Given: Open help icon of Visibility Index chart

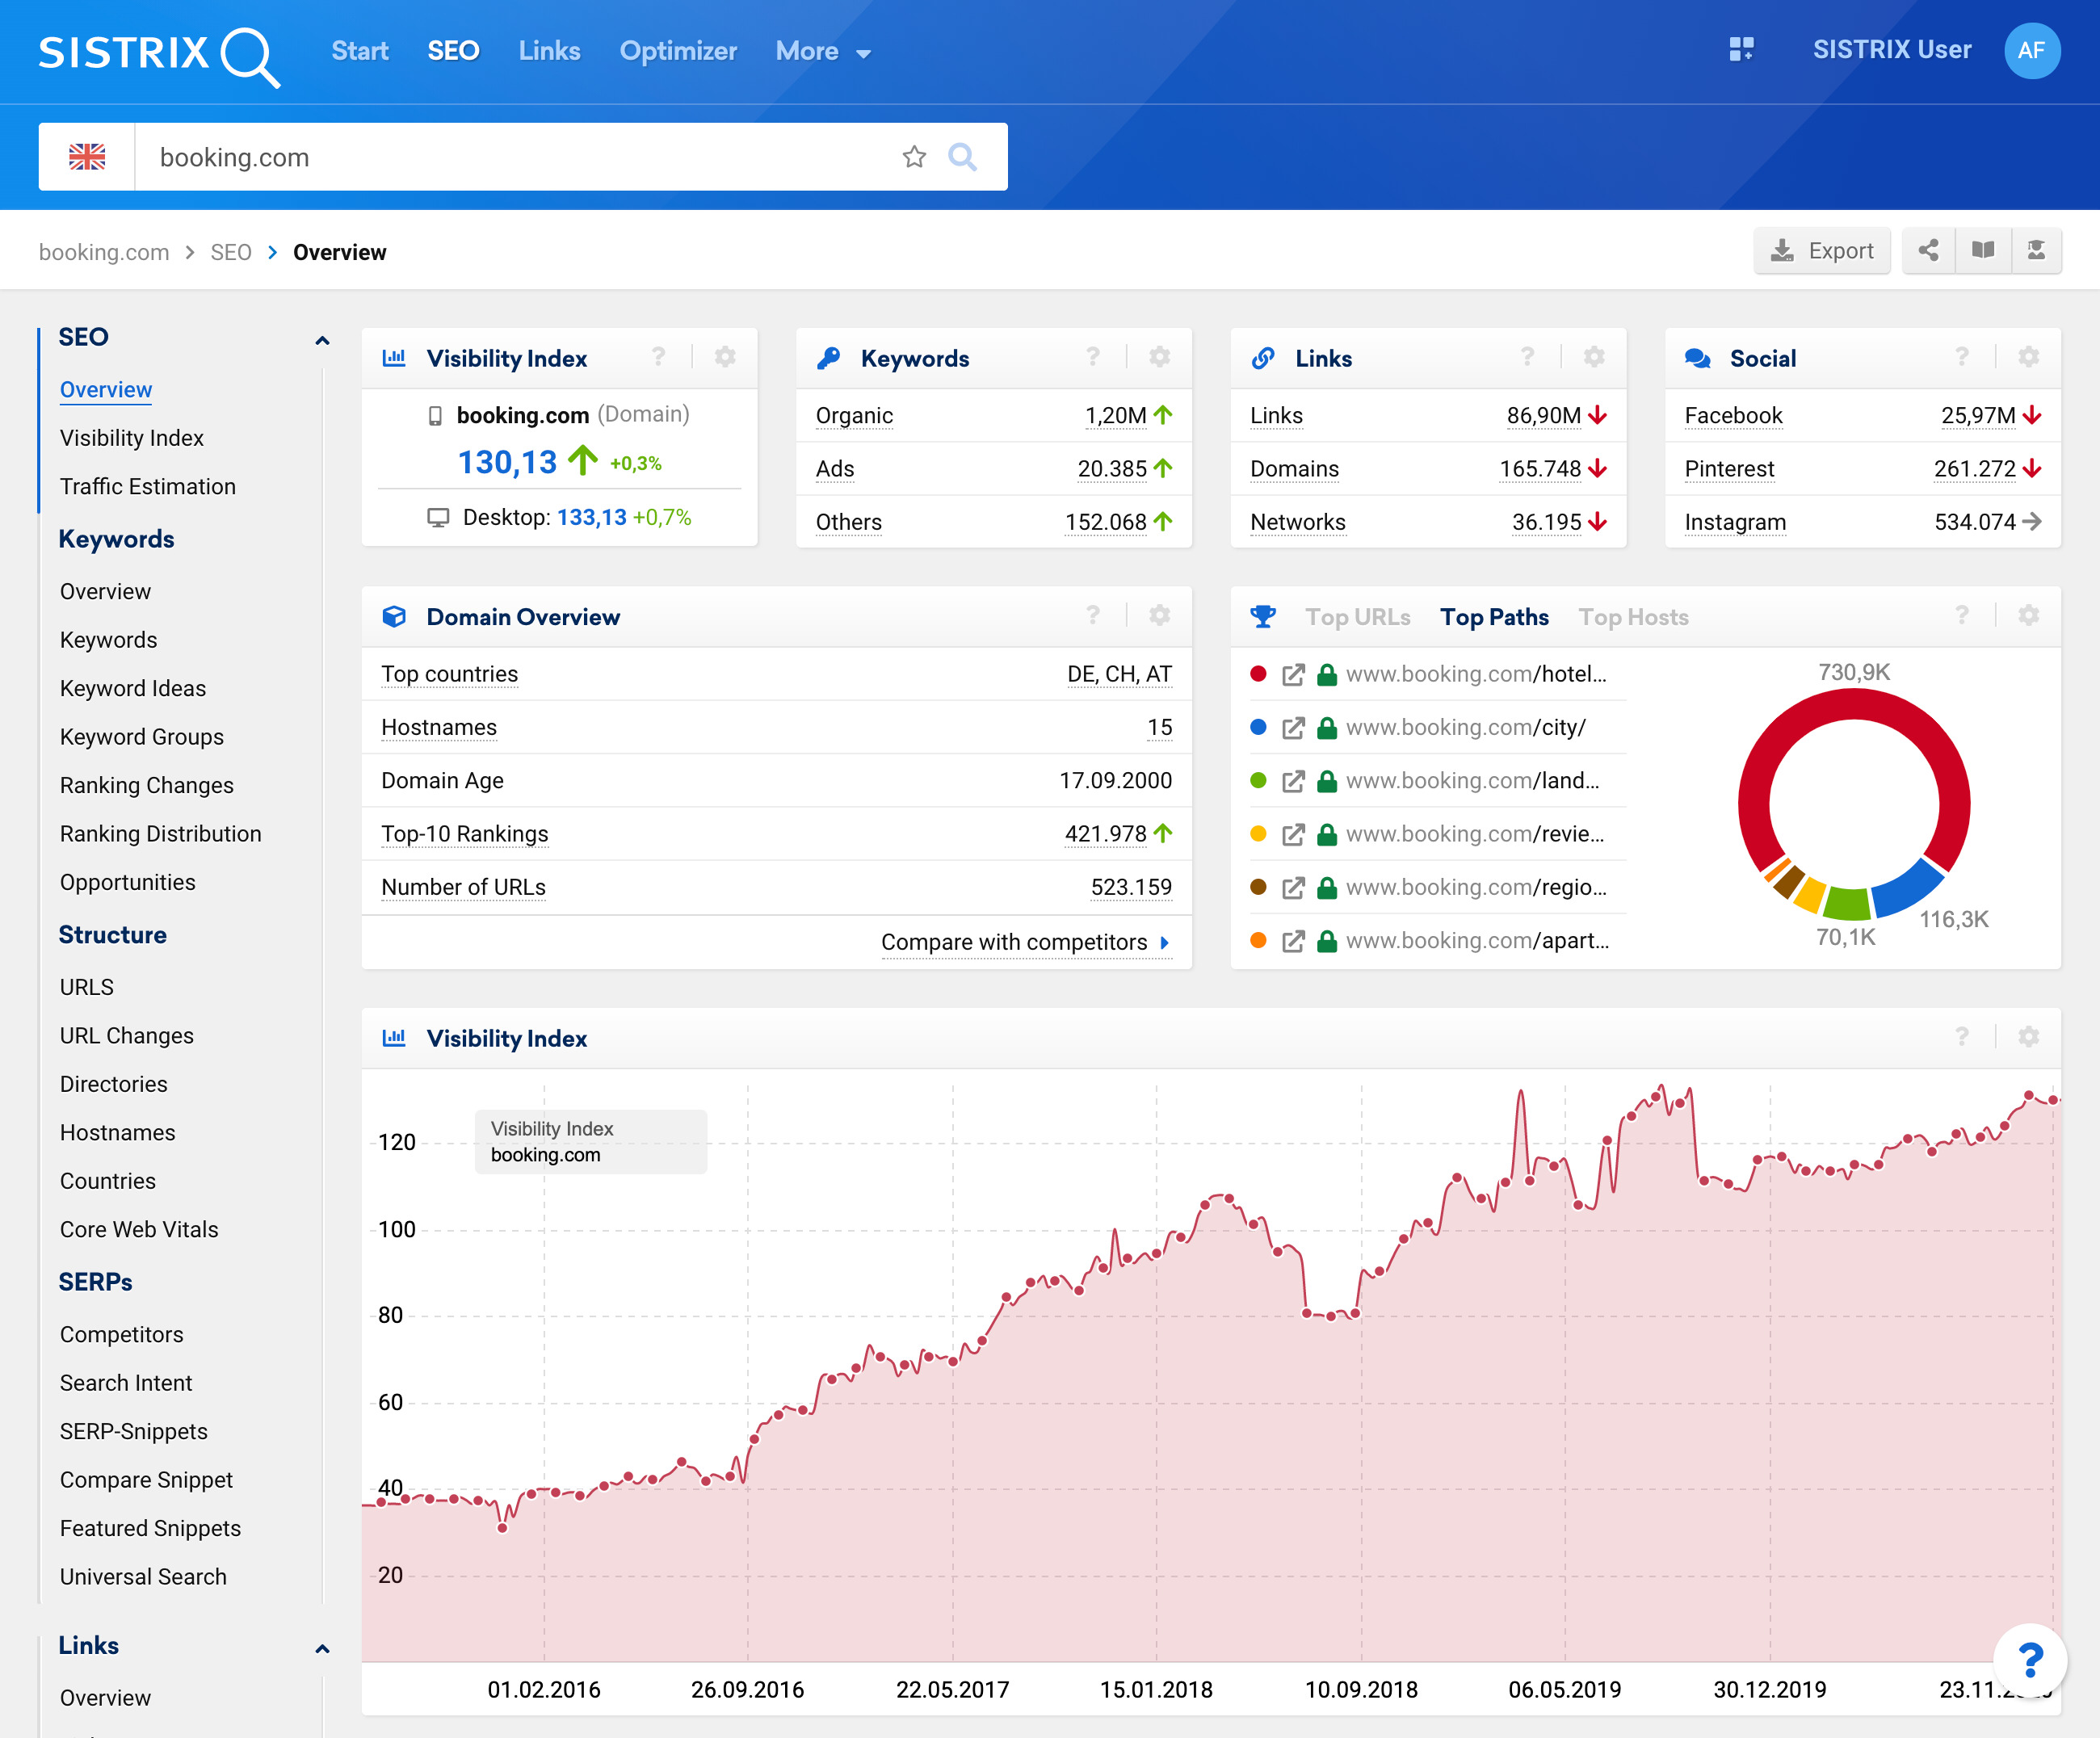Looking at the screenshot, I should click(x=1962, y=1037).
